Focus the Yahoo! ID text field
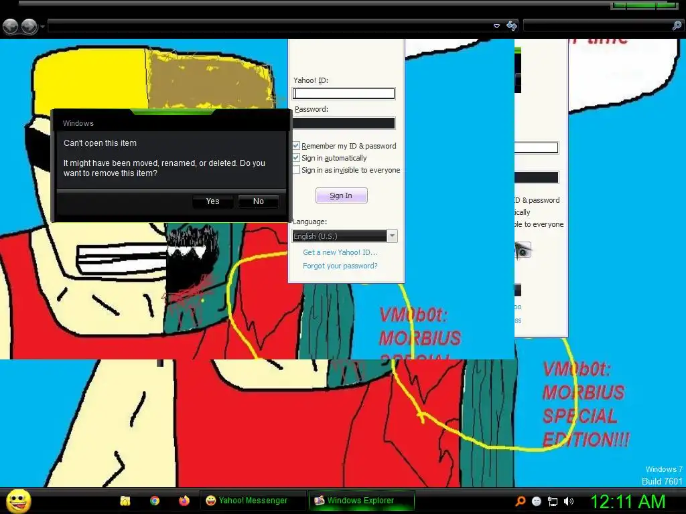 click(x=344, y=94)
